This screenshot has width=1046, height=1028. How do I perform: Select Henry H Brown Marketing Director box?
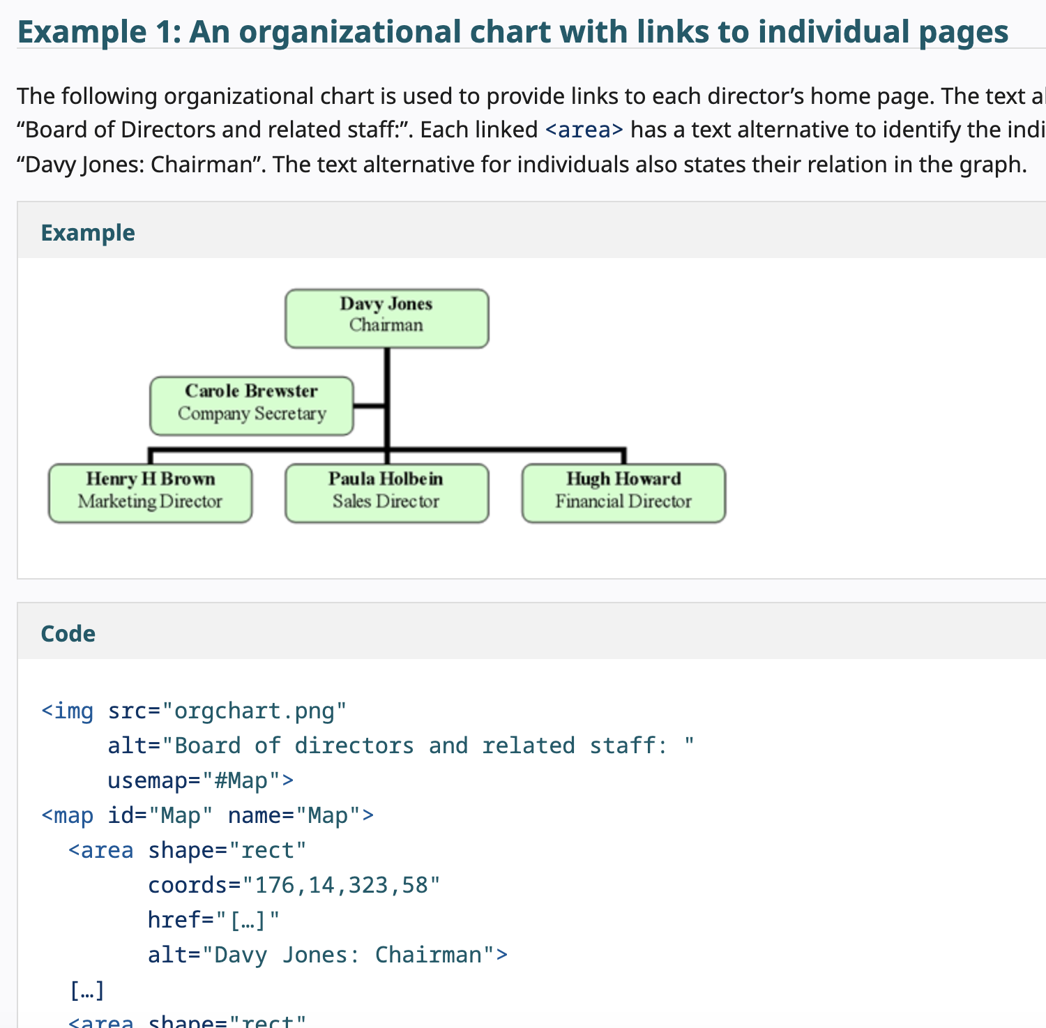[x=150, y=493]
